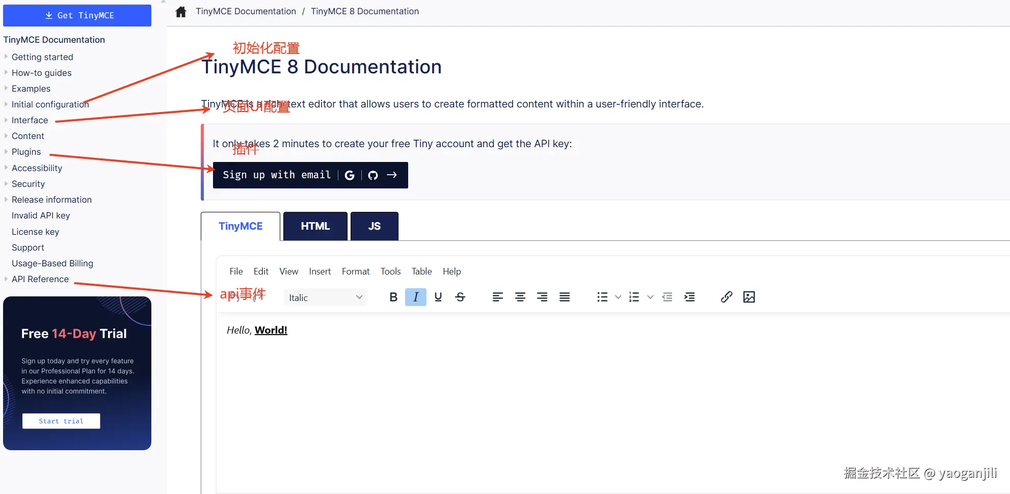Screen dimensions: 1010x494
Task: Expand Accessibility section in sidebar
Action: click(6, 168)
